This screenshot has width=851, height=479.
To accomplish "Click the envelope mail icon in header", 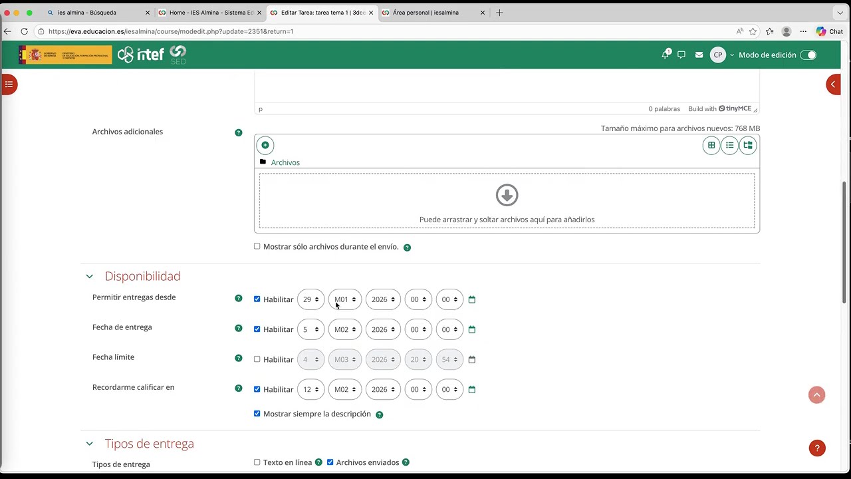I will click(x=699, y=55).
